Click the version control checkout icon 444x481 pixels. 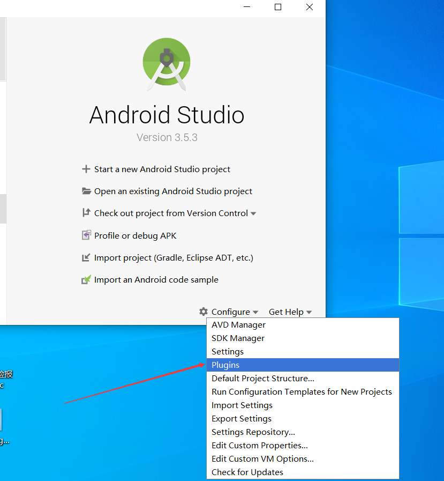[x=86, y=213]
